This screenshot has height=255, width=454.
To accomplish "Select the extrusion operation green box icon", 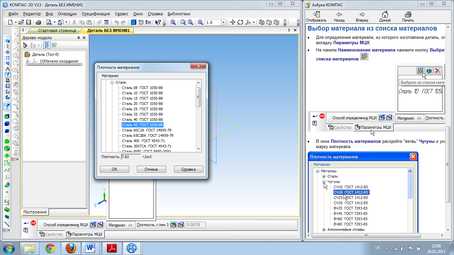I will pyautogui.click(x=7, y=117).
